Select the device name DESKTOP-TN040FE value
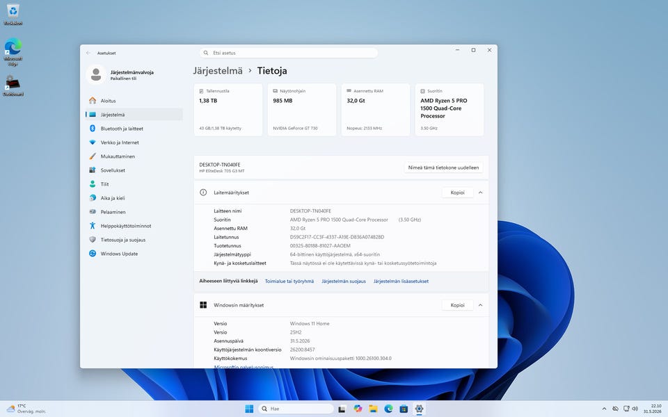 [310, 211]
